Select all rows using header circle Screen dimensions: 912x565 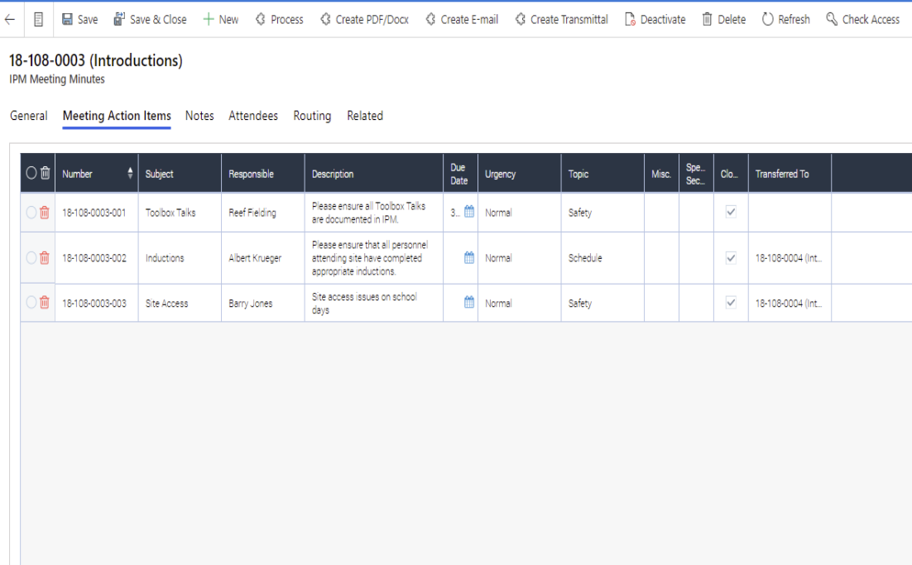click(x=31, y=174)
